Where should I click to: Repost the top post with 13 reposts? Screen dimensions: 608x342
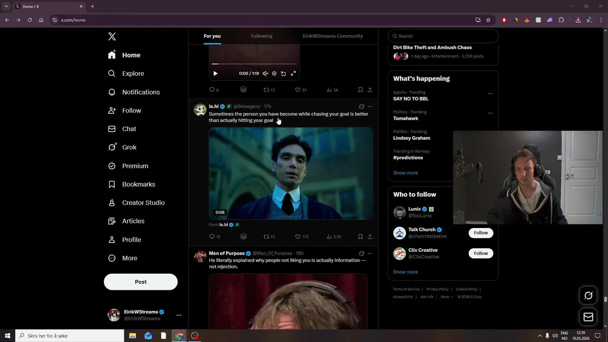(269, 90)
